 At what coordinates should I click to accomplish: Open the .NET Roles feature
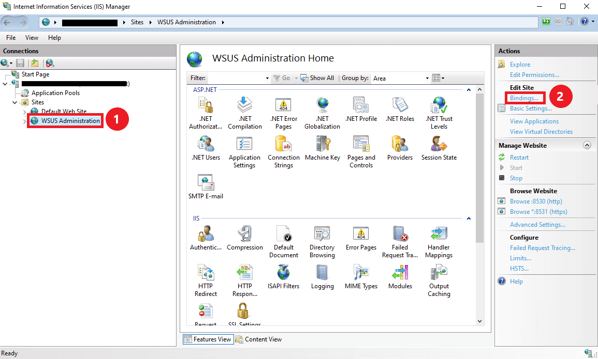click(400, 109)
